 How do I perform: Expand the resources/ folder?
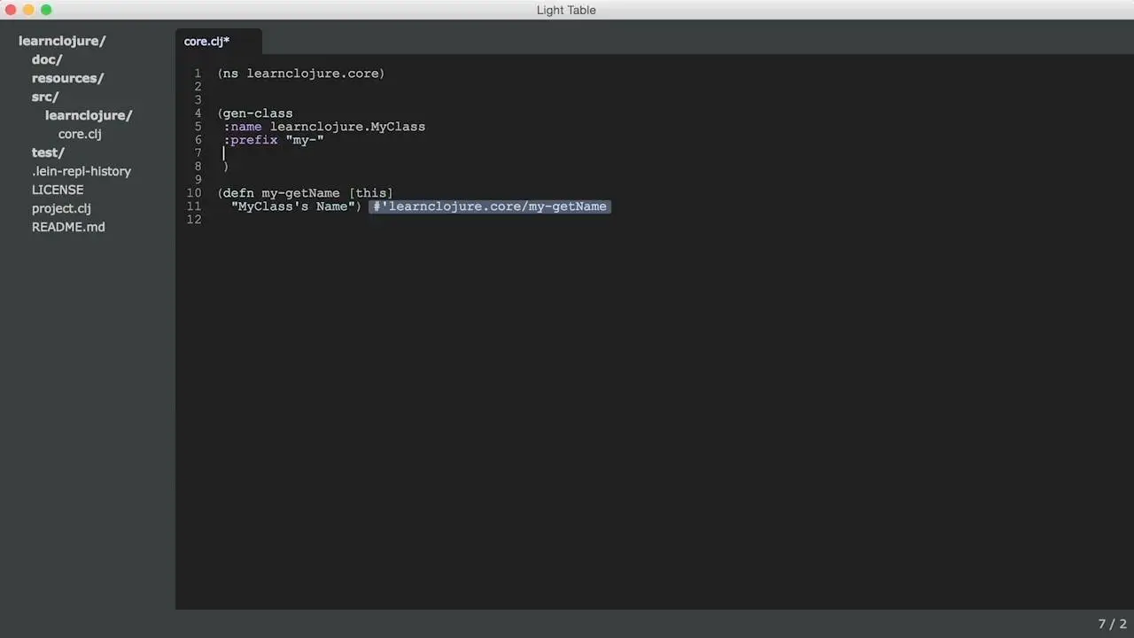pyautogui.click(x=67, y=78)
